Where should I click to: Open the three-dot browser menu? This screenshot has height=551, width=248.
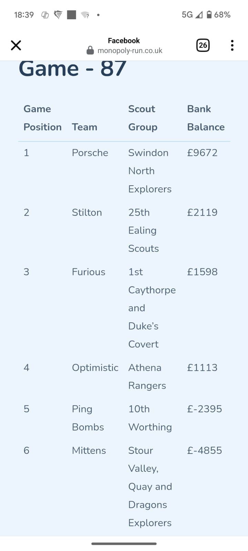coord(232,45)
